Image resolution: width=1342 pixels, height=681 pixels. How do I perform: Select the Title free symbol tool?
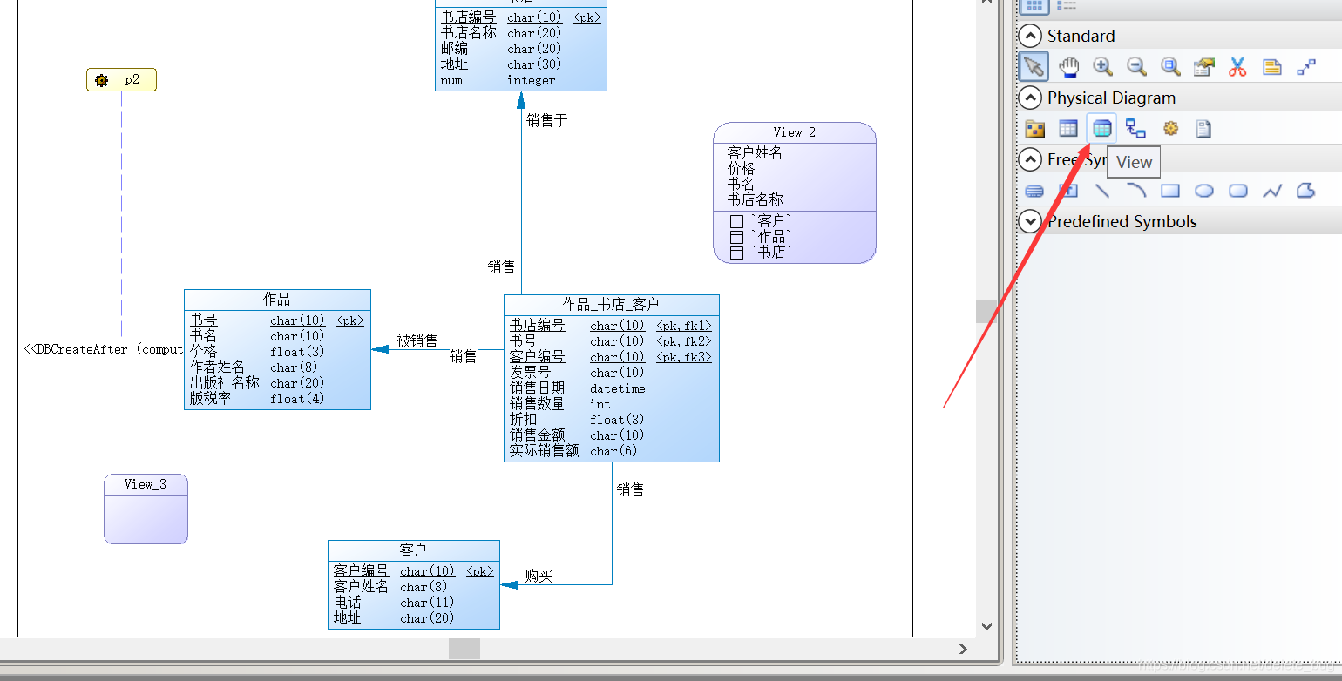[x=1034, y=191]
